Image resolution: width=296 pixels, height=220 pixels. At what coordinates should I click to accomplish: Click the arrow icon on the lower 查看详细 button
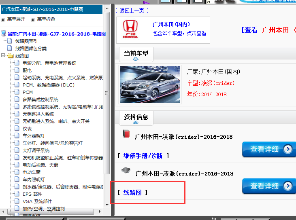[287, 186]
